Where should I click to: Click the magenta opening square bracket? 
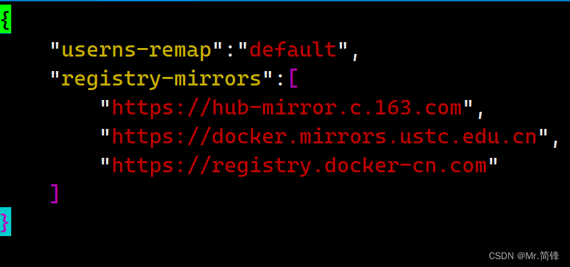click(294, 79)
